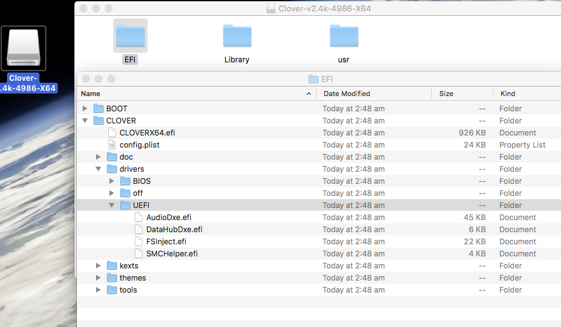This screenshot has width=561, height=327.
Task: Select the EFI folder icon in Clover window
Action: [x=130, y=36]
